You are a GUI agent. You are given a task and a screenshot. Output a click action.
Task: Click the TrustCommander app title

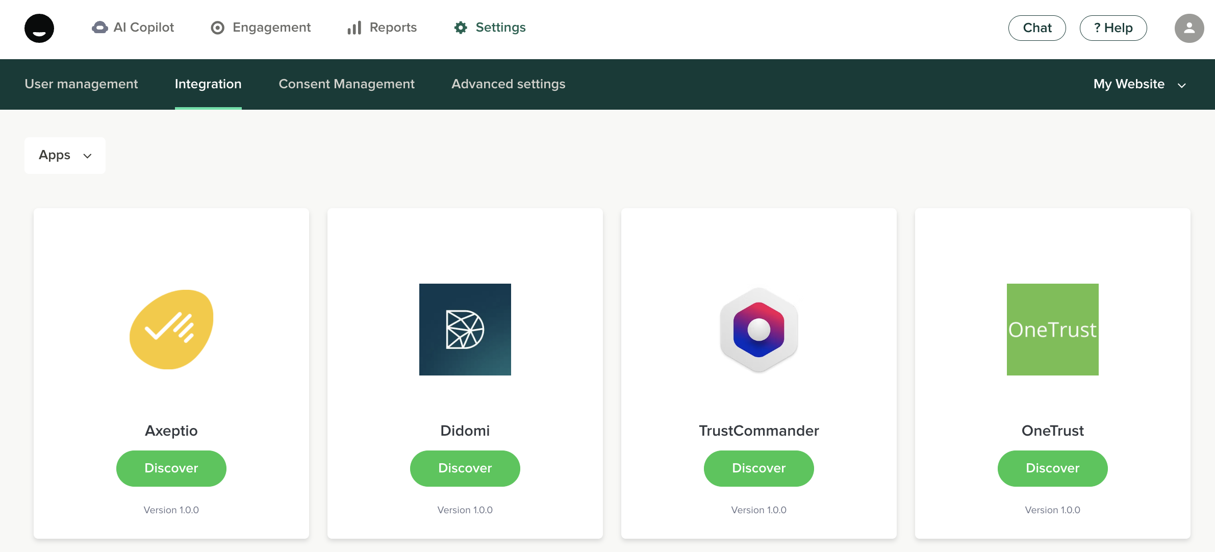click(759, 431)
